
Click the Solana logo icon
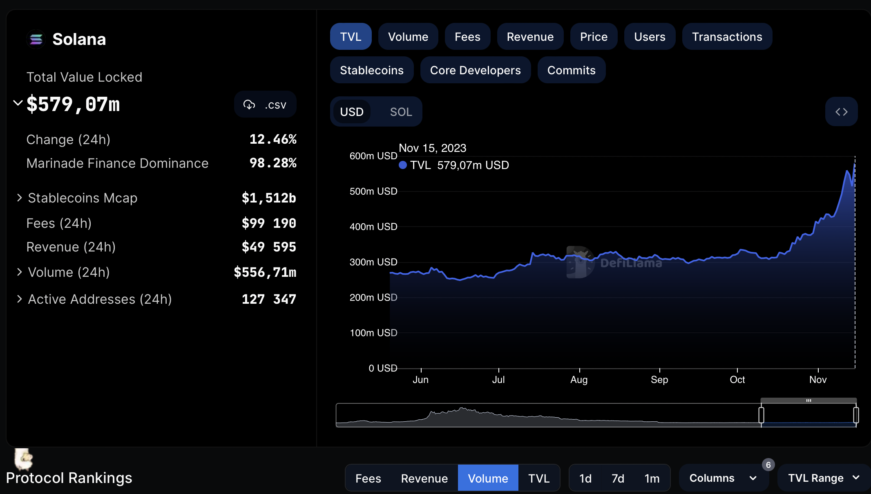[36, 40]
